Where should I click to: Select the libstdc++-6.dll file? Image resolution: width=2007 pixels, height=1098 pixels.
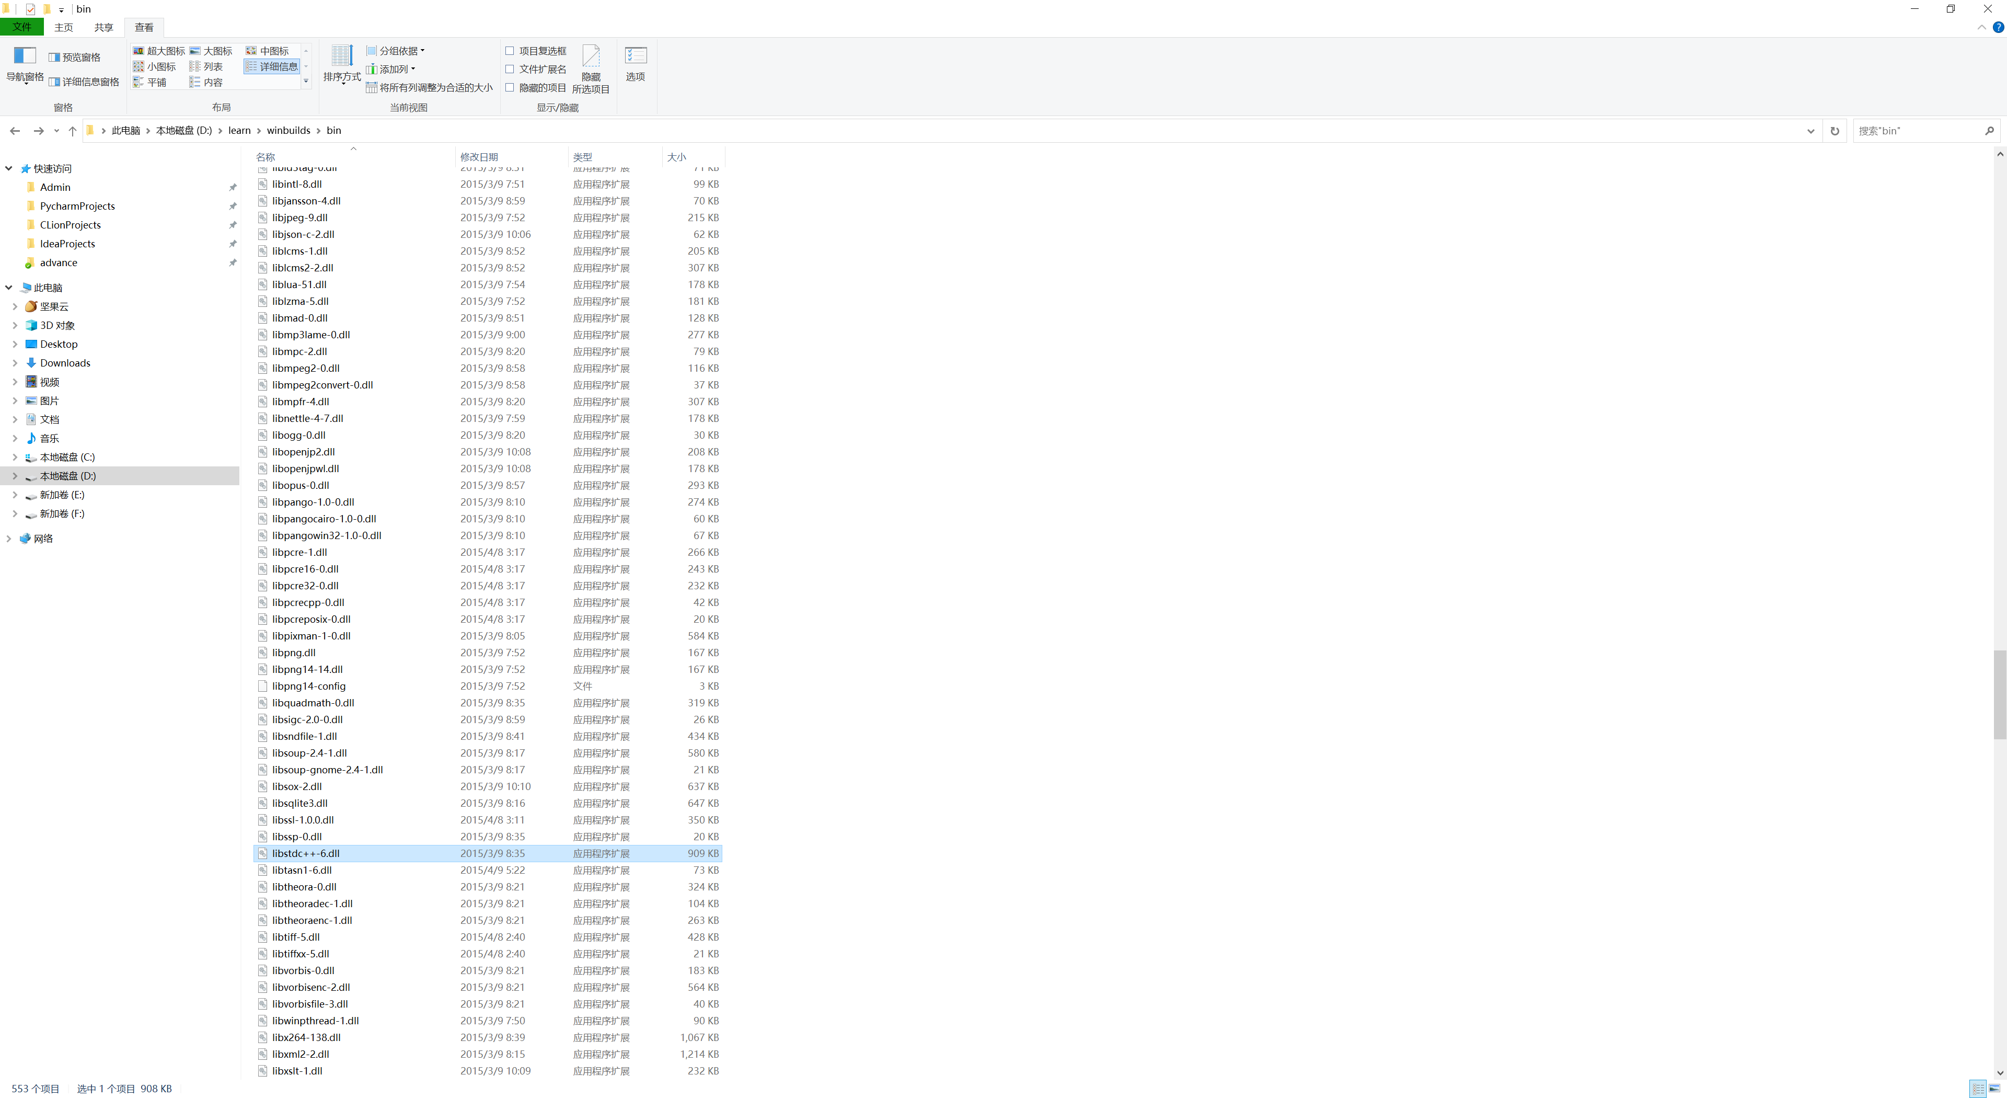click(x=488, y=854)
